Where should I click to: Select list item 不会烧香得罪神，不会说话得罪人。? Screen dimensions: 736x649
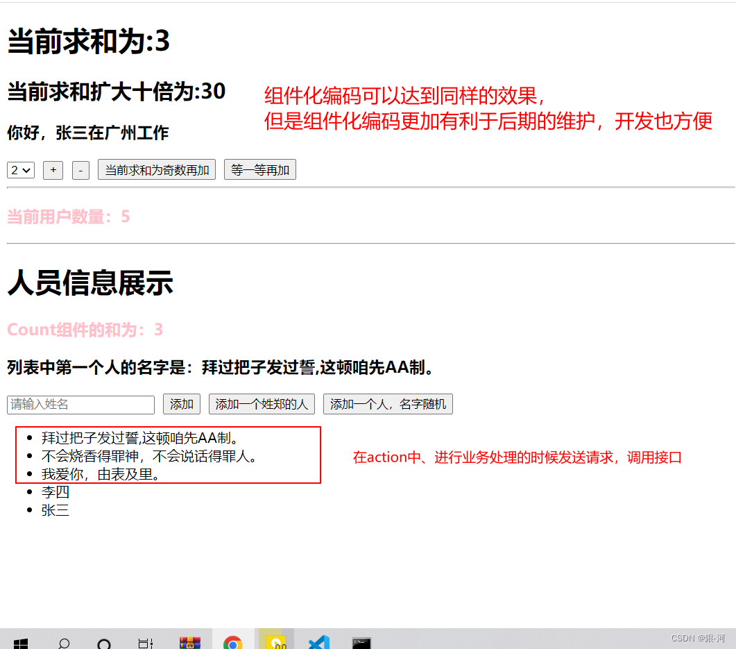pyautogui.click(x=151, y=456)
